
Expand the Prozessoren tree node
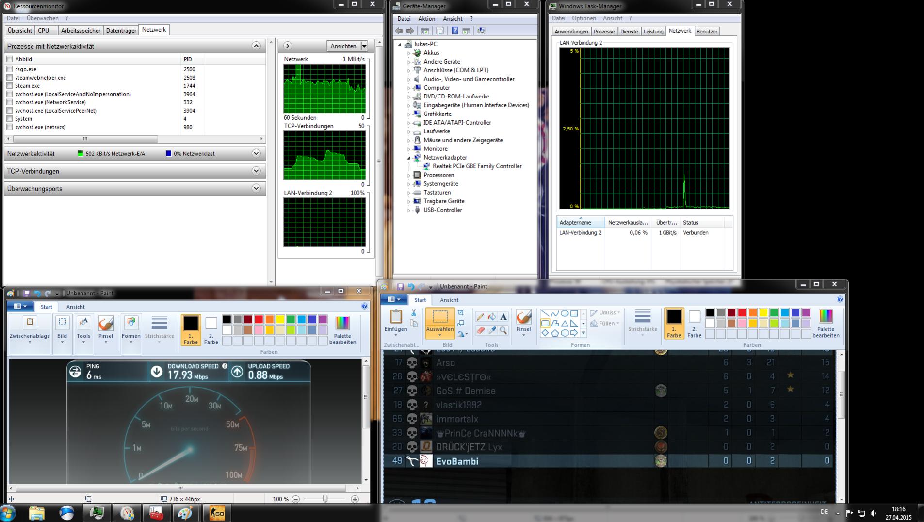pyautogui.click(x=409, y=175)
